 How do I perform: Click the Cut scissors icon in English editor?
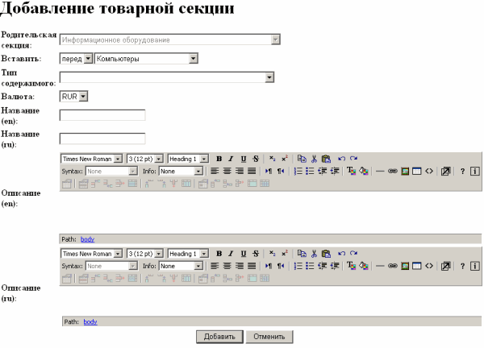pyautogui.click(x=314, y=159)
